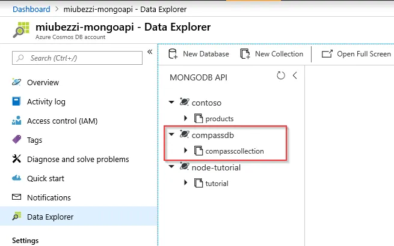This screenshot has height=246, width=394.
Task: Click the Activity log book icon
Action: [17, 101]
